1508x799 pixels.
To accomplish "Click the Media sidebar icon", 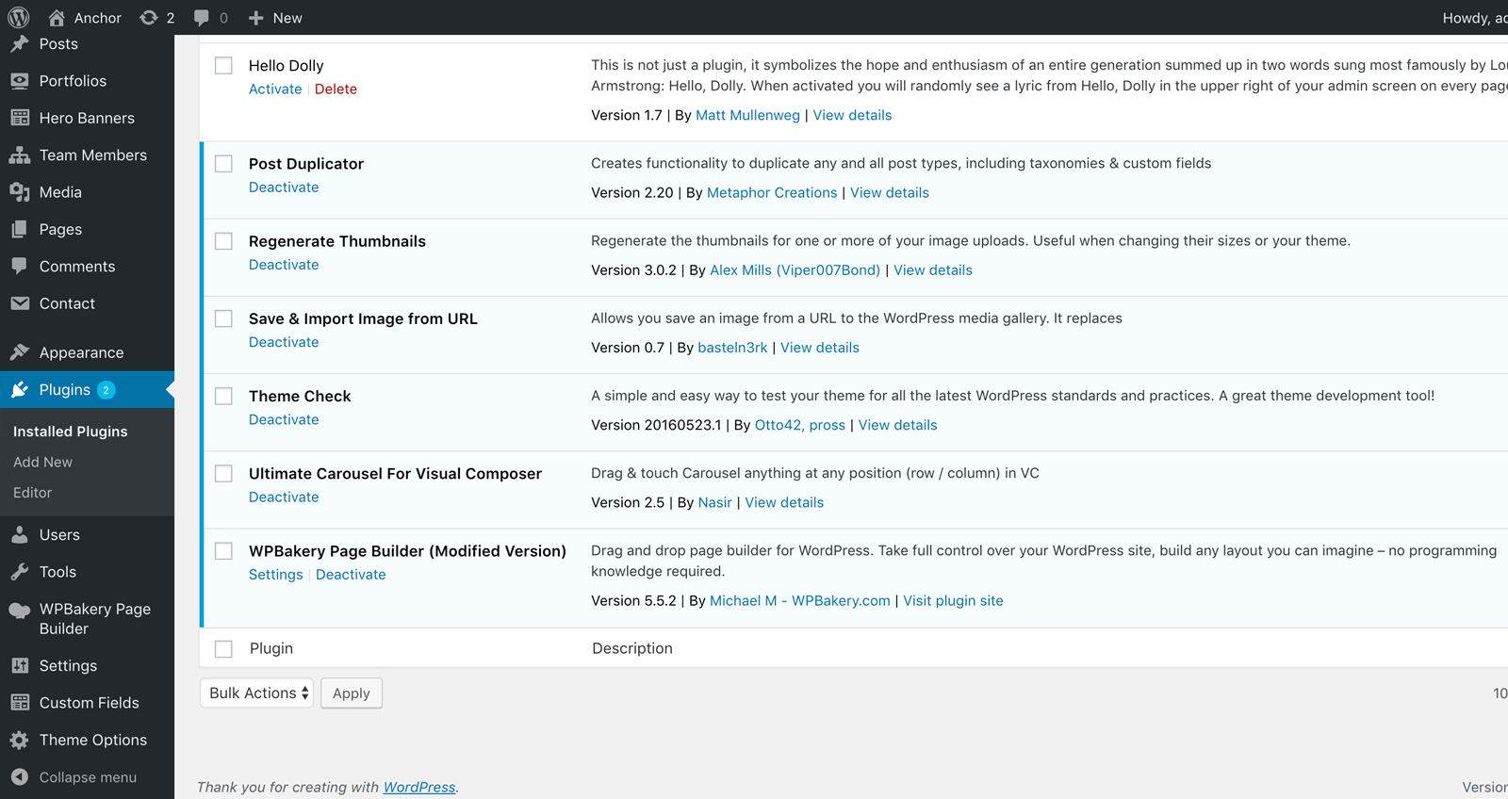I will point(20,192).
